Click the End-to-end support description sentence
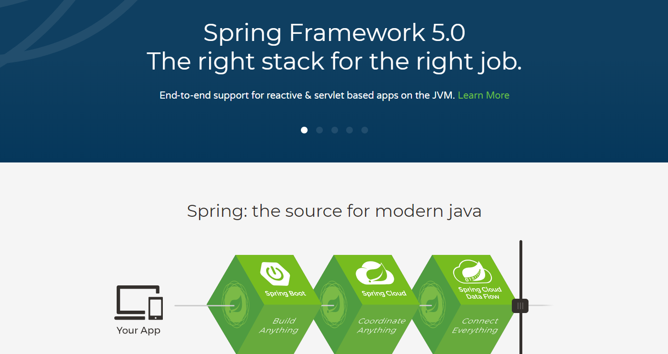Image resolution: width=668 pixels, height=354 pixels. (x=308, y=95)
